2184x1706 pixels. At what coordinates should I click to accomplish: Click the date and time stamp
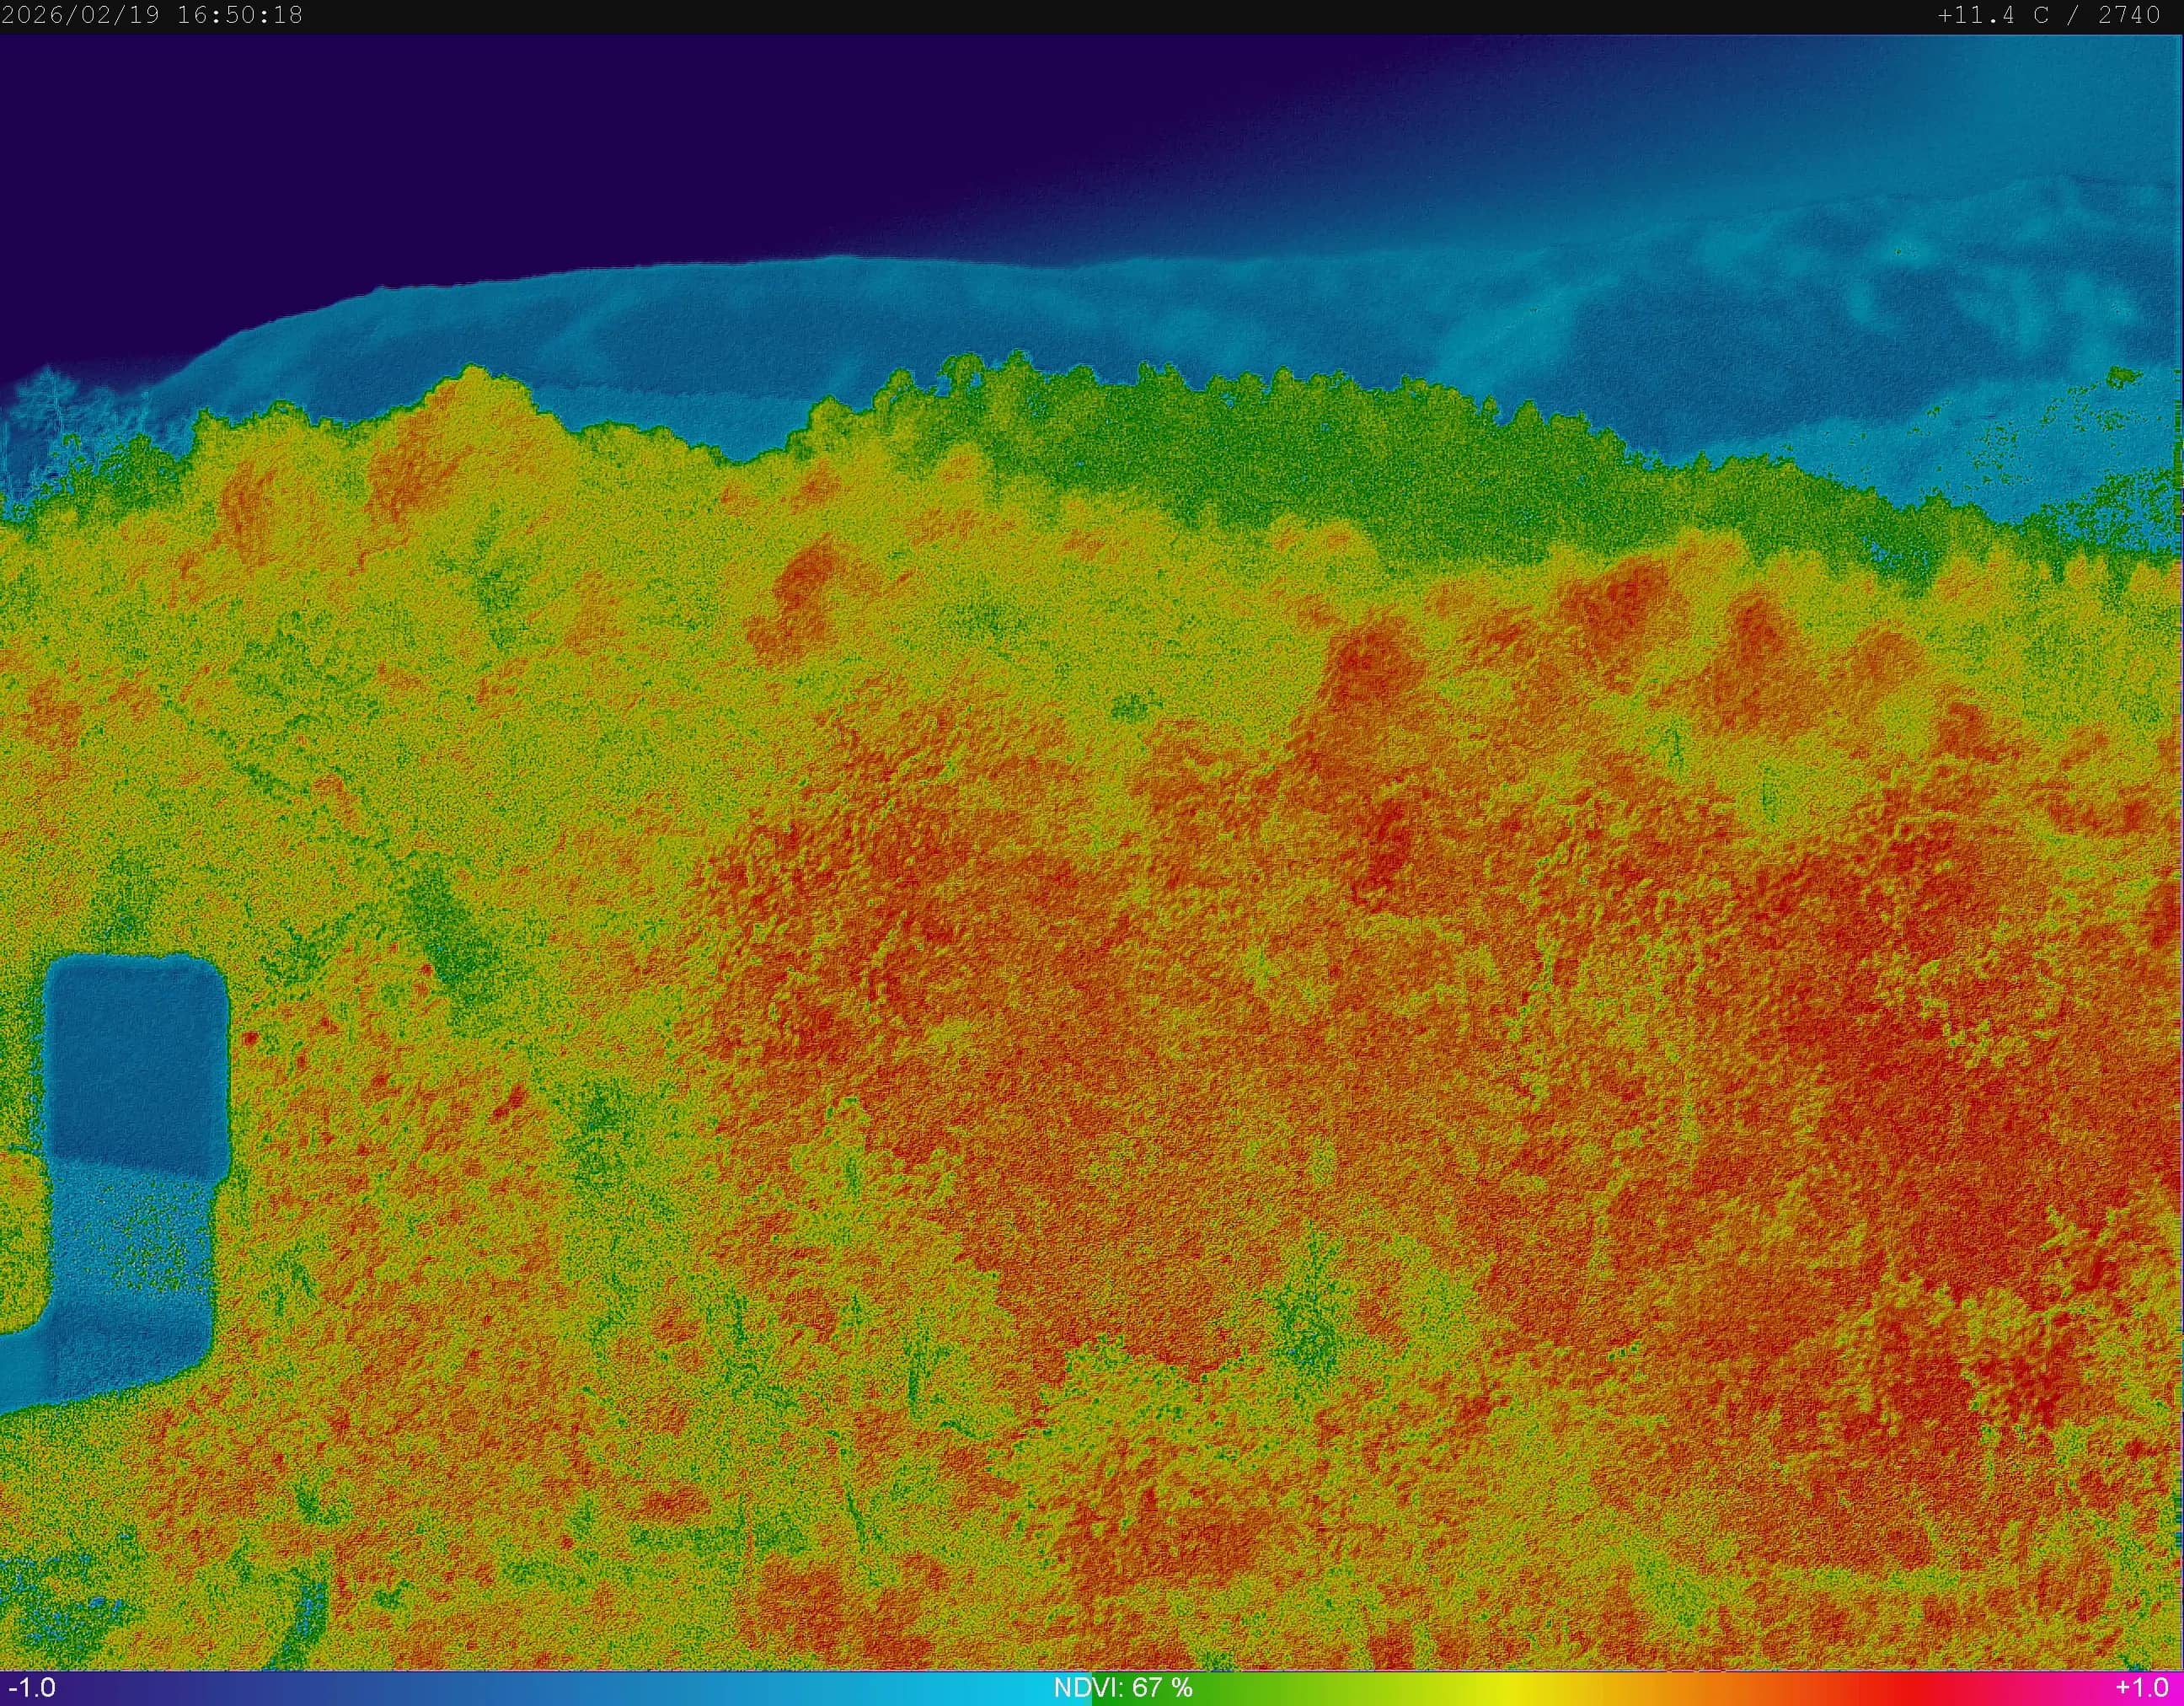pos(152,15)
